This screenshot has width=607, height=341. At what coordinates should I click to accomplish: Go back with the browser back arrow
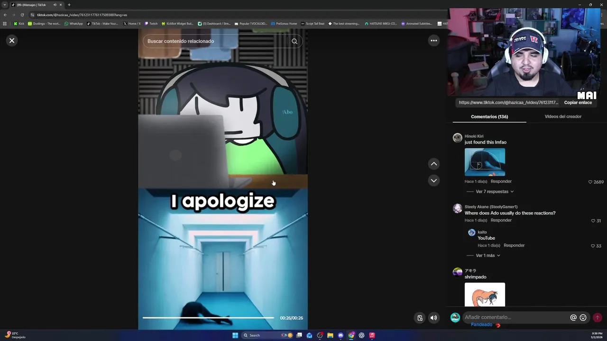point(5,15)
